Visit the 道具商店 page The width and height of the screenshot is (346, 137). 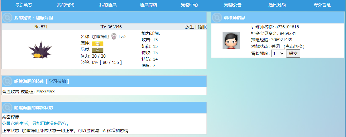[148, 5]
